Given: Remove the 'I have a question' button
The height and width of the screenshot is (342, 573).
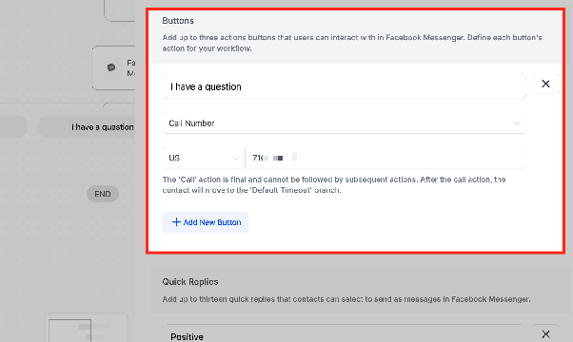Looking at the screenshot, I should 545,84.
